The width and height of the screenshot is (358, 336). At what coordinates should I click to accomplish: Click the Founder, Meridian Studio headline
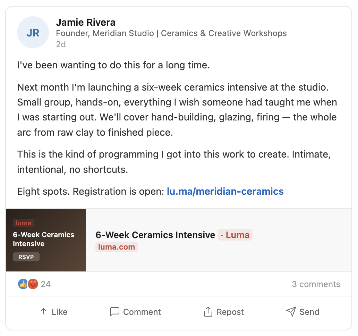click(171, 33)
